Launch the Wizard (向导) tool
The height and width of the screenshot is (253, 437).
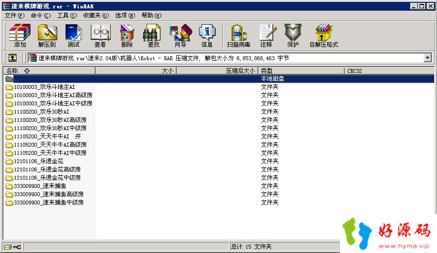[181, 35]
